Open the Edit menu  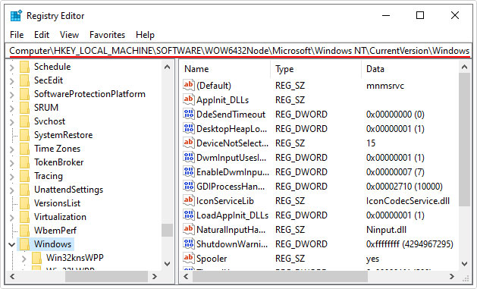pos(42,35)
